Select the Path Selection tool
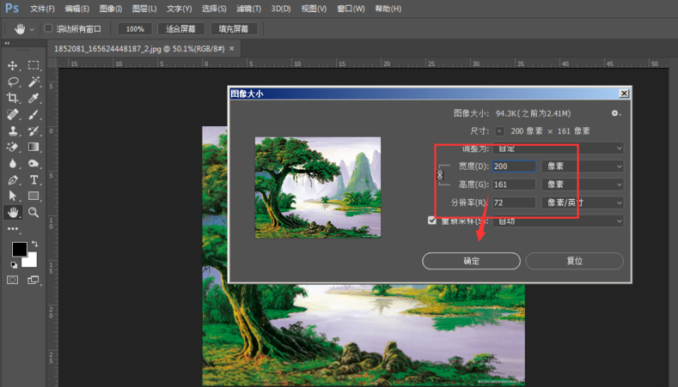 coord(13,197)
